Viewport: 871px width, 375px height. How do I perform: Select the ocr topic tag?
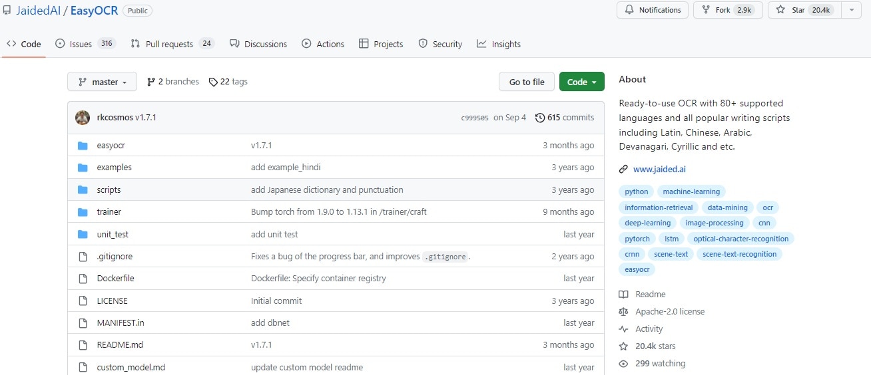coord(768,207)
